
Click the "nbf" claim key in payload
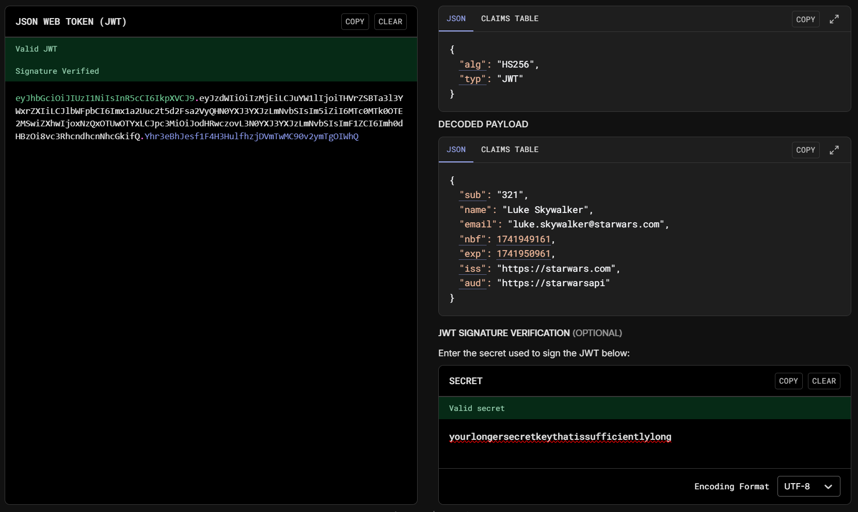click(473, 239)
